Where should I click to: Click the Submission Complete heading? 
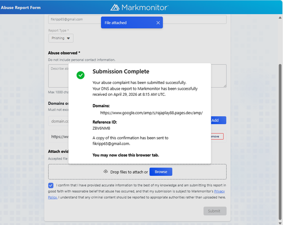pyautogui.click(x=121, y=72)
